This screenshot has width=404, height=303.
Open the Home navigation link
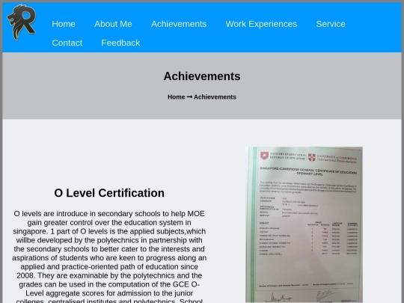tap(64, 24)
